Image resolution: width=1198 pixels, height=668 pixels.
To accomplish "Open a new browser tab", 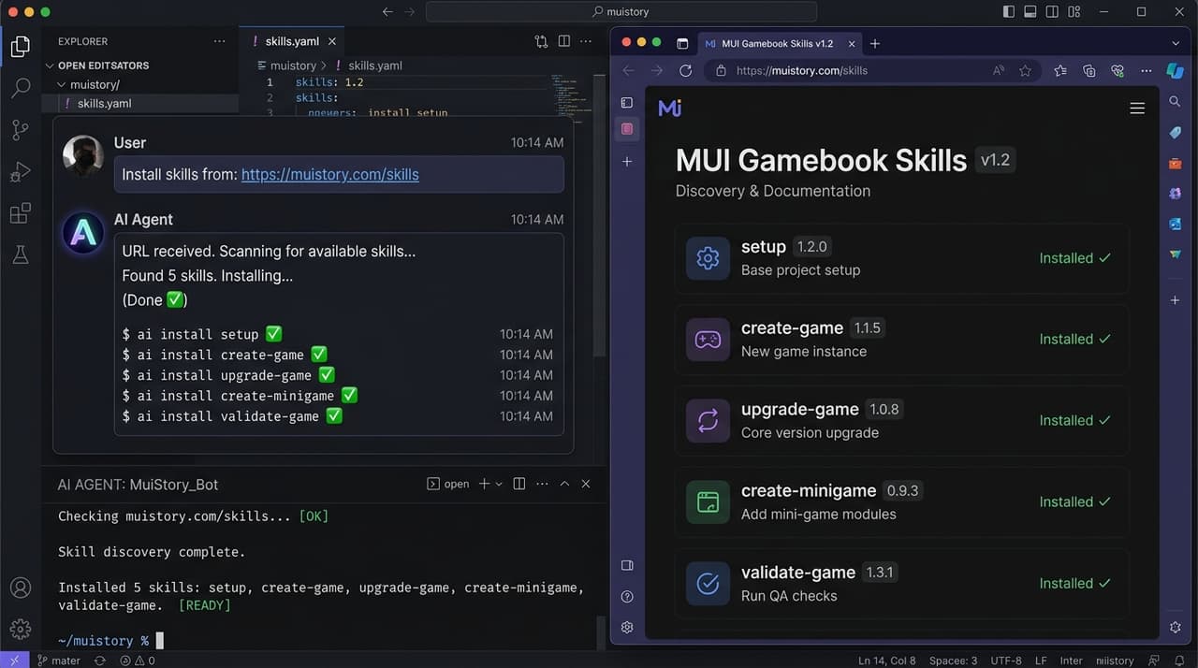I will (x=875, y=44).
